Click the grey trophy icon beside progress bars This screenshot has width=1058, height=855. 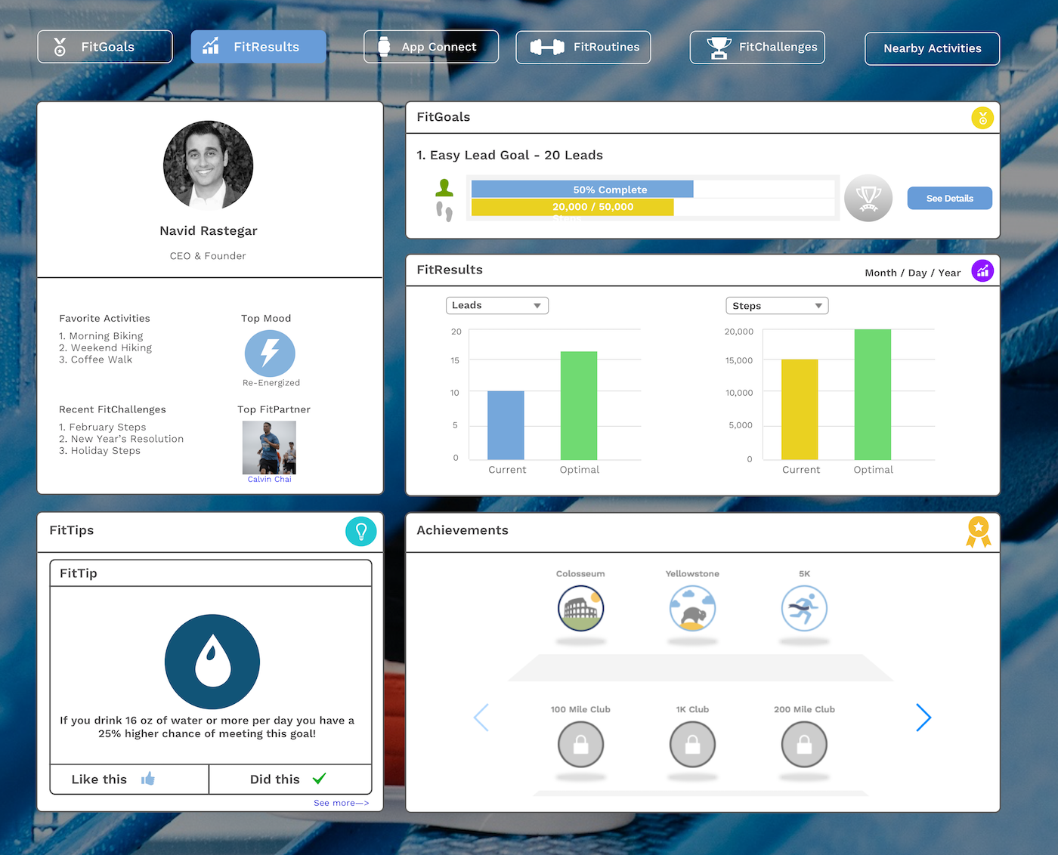[868, 198]
